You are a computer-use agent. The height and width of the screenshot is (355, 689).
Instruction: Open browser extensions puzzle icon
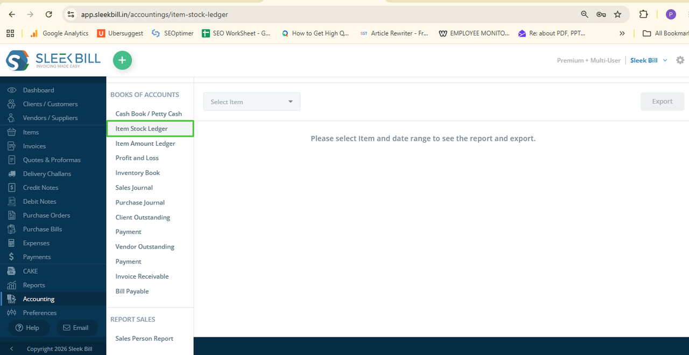(643, 15)
